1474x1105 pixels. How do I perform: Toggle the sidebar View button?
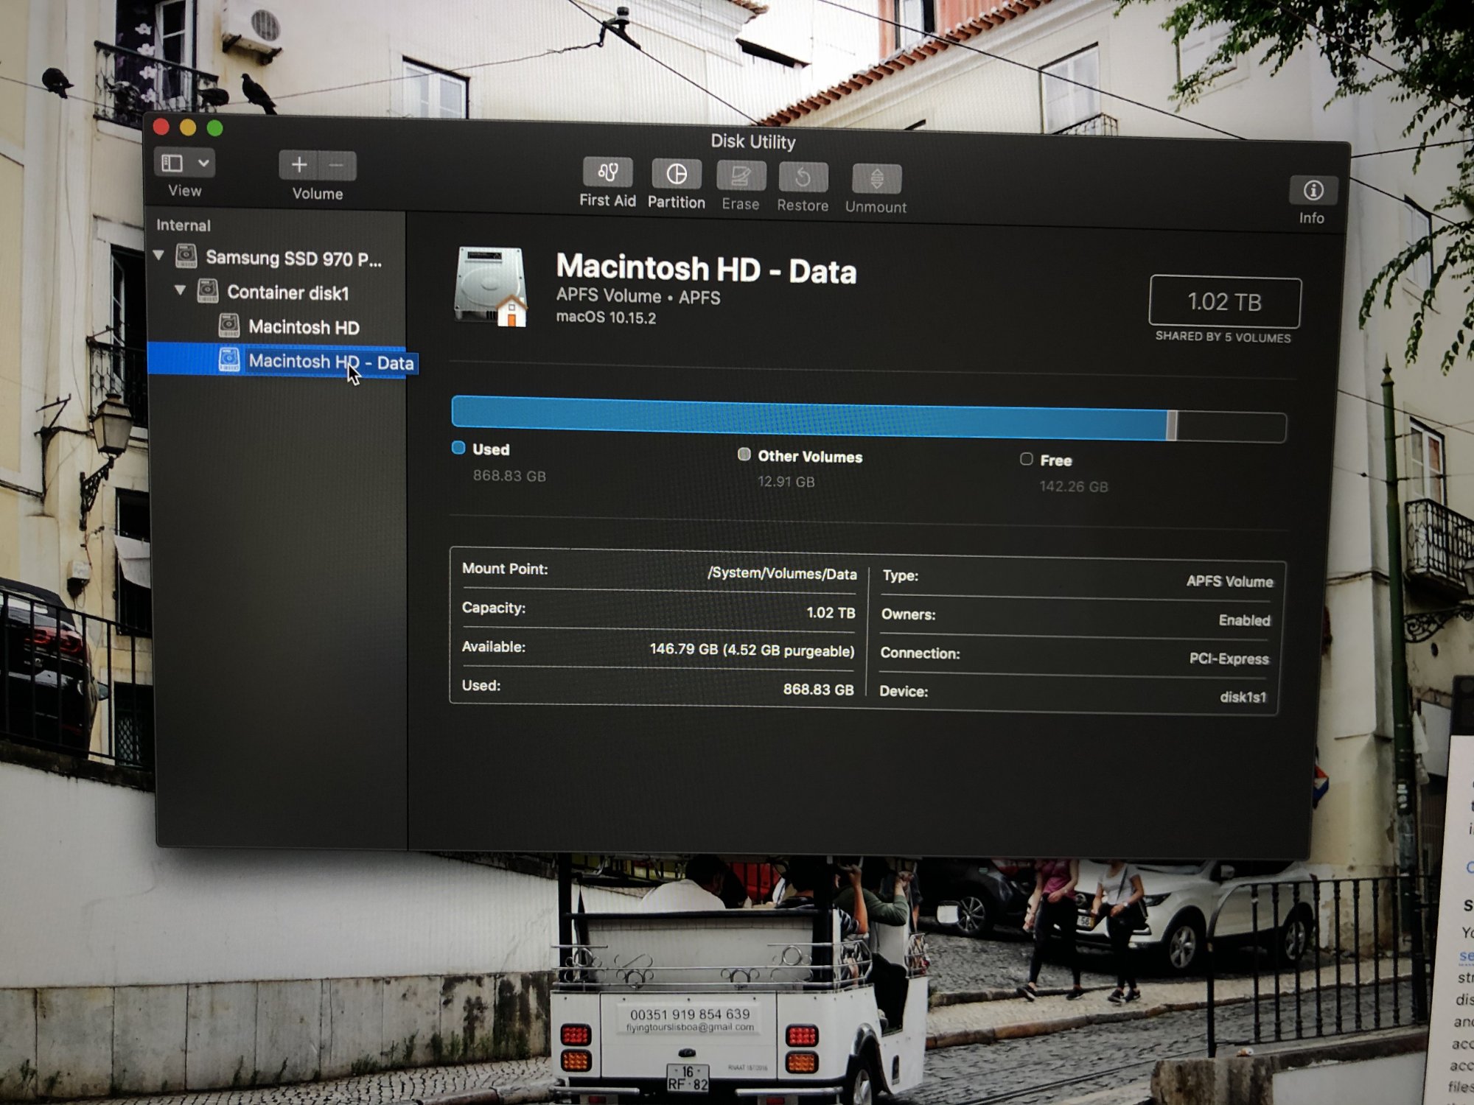(x=172, y=163)
